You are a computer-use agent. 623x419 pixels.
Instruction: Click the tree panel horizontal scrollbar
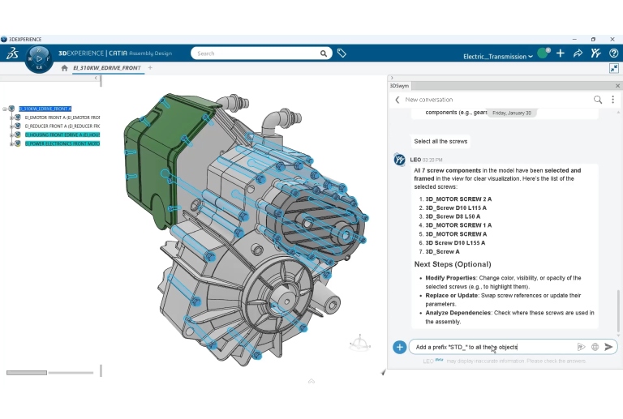coord(27,373)
